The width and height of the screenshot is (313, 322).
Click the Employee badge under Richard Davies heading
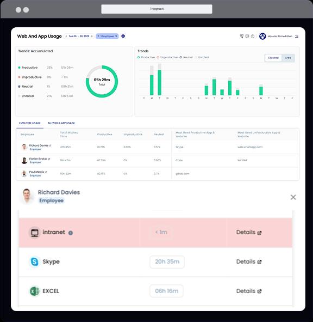tap(52, 201)
